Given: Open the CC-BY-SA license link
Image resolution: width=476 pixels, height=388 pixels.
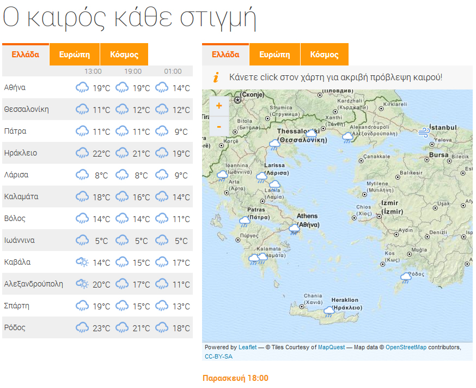Looking at the screenshot, I should click(218, 356).
